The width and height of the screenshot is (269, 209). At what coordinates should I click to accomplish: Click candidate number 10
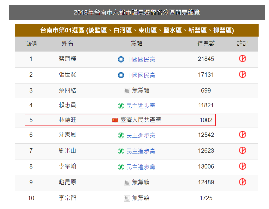(31, 198)
